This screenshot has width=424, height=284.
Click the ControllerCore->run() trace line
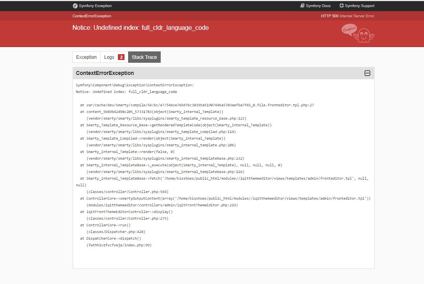pos(105,225)
